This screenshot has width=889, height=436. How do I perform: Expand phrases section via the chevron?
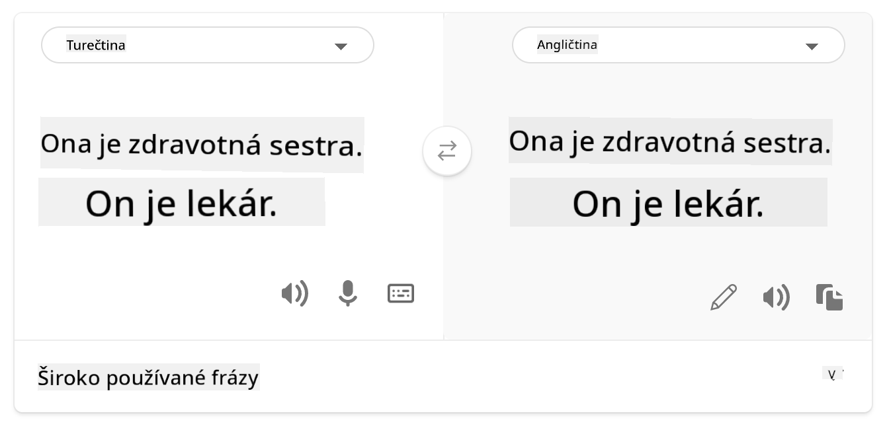(833, 375)
